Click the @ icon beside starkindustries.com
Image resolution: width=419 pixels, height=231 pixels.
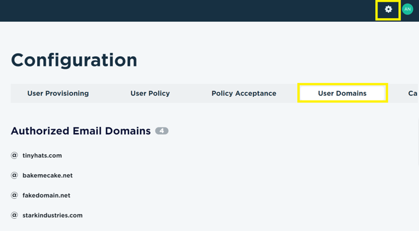click(x=14, y=215)
